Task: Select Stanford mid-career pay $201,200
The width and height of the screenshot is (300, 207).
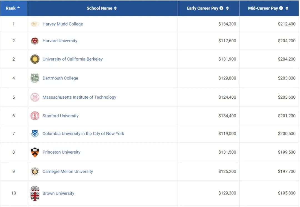Action: coord(287,116)
